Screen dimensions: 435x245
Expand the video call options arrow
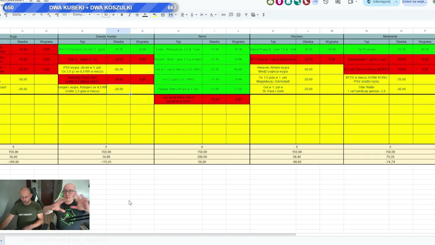click(x=356, y=2)
